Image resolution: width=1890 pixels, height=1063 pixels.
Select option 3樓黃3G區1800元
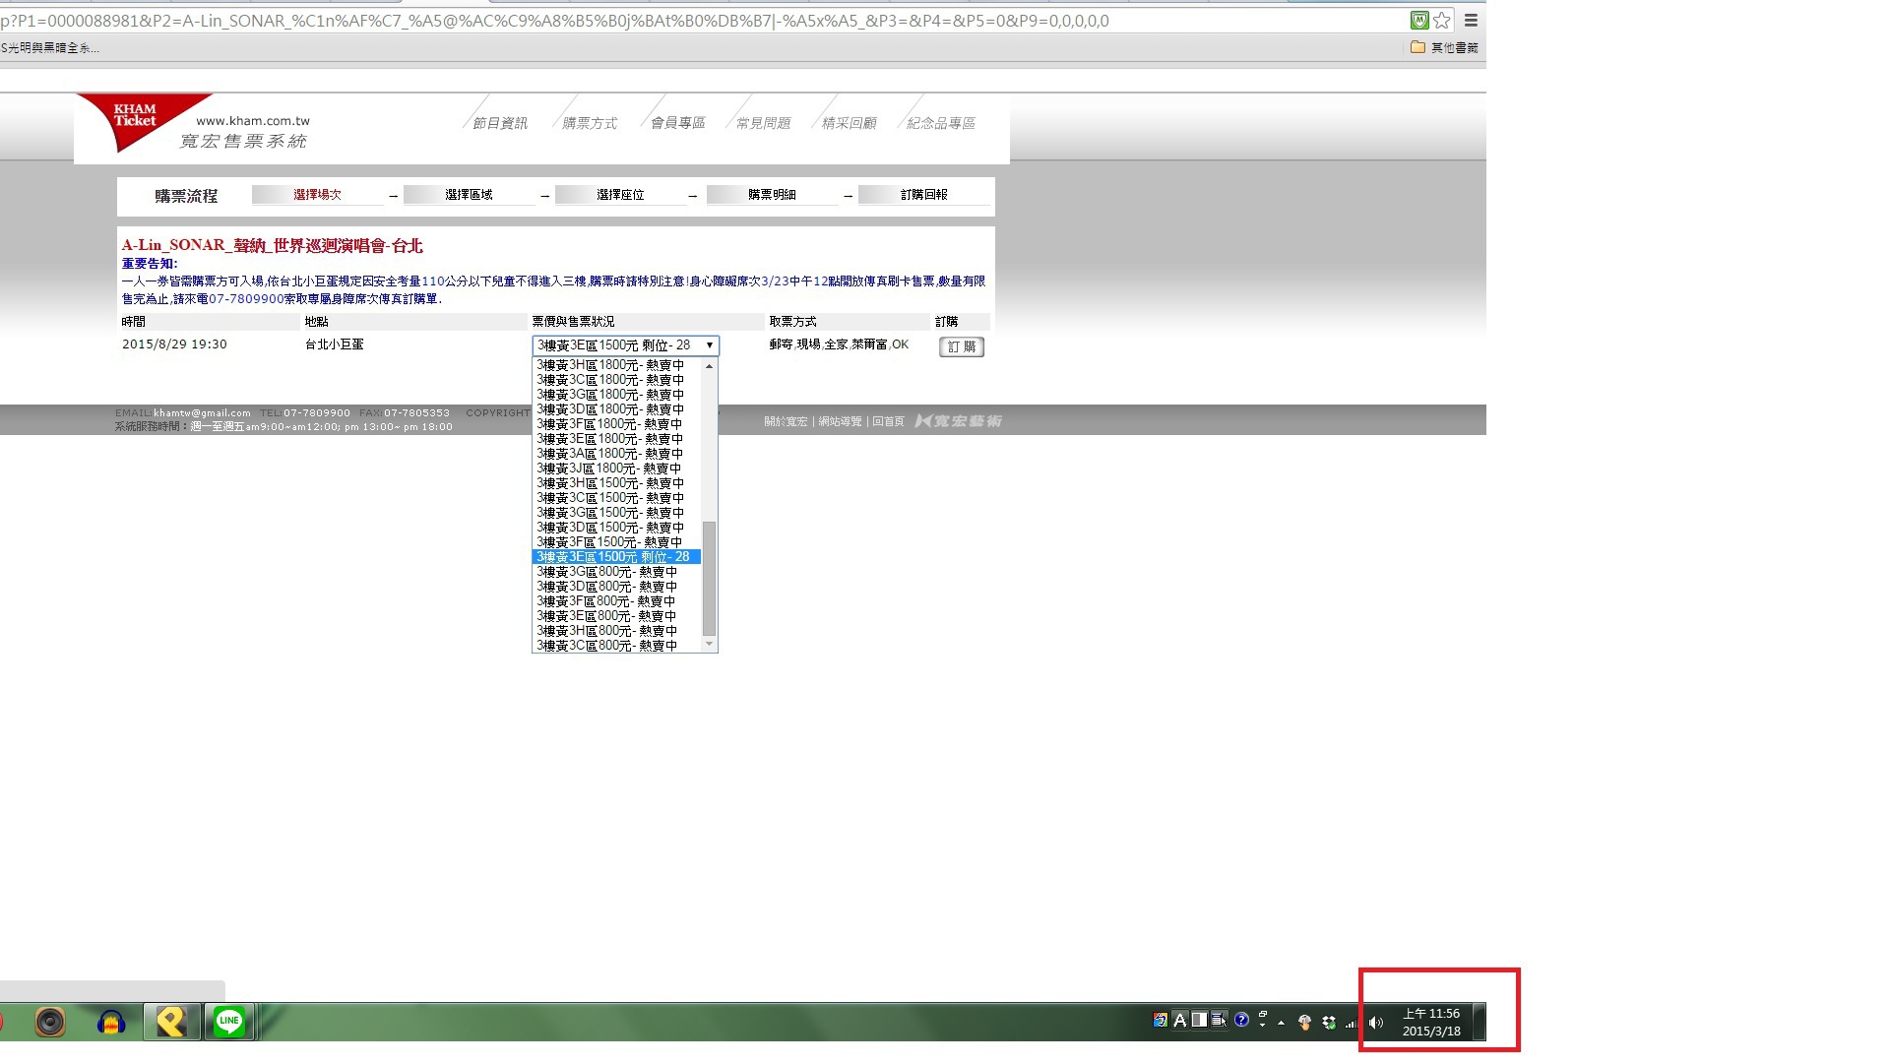[x=617, y=395]
